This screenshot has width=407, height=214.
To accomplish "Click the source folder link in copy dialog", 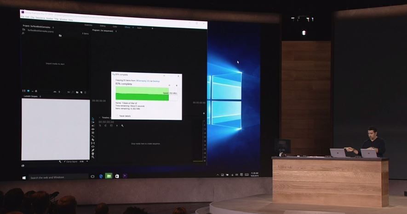I will (x=143, y=81).
